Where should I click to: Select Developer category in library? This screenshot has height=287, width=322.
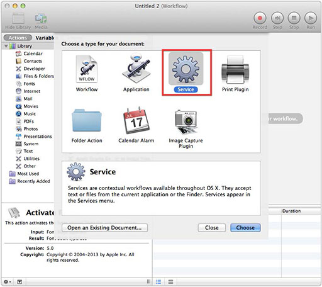click(x=30, y=69)
